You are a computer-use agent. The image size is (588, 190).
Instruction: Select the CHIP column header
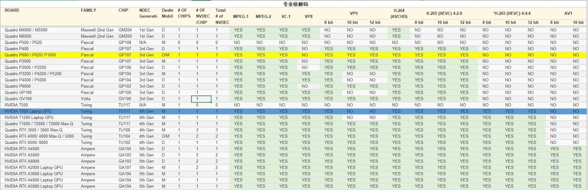[x=123, y=10]
